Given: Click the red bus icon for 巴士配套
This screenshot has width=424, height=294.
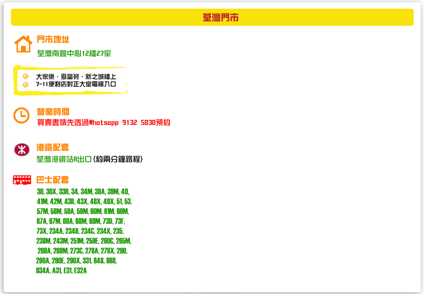Looking at the screenshot, I should [x=21, y=180].
